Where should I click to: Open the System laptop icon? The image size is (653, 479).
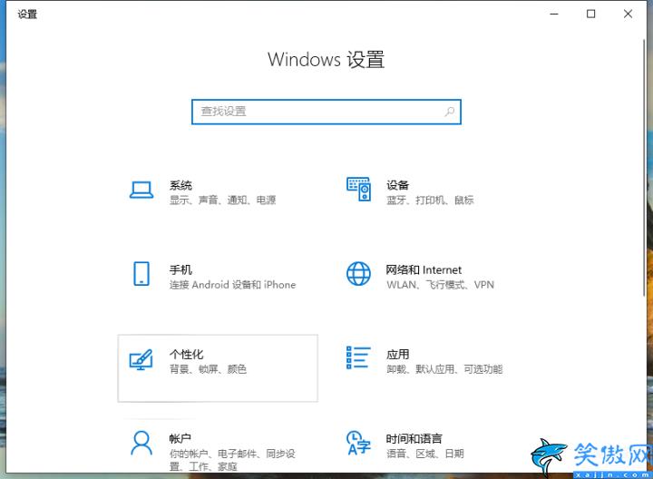tap(141, 191)
